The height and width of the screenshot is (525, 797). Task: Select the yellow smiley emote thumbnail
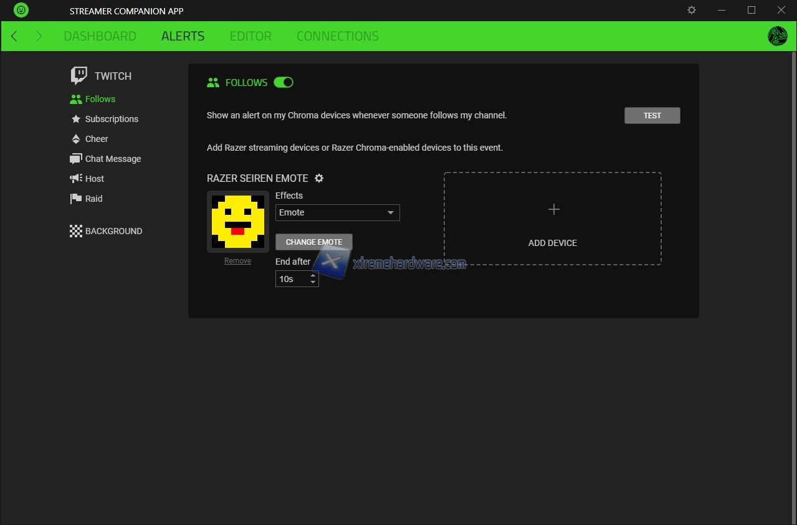pos(237,221)
